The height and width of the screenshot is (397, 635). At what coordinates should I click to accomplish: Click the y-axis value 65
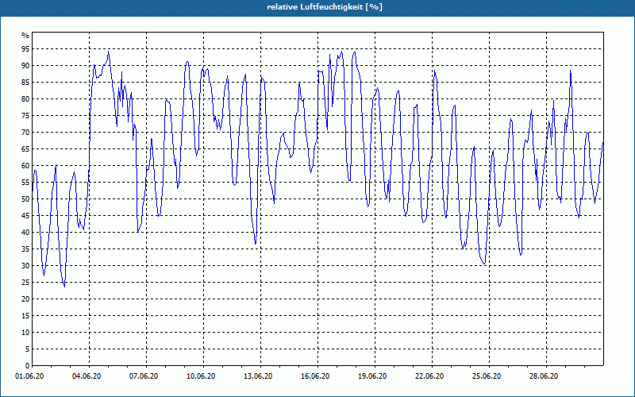coord(25,149)
